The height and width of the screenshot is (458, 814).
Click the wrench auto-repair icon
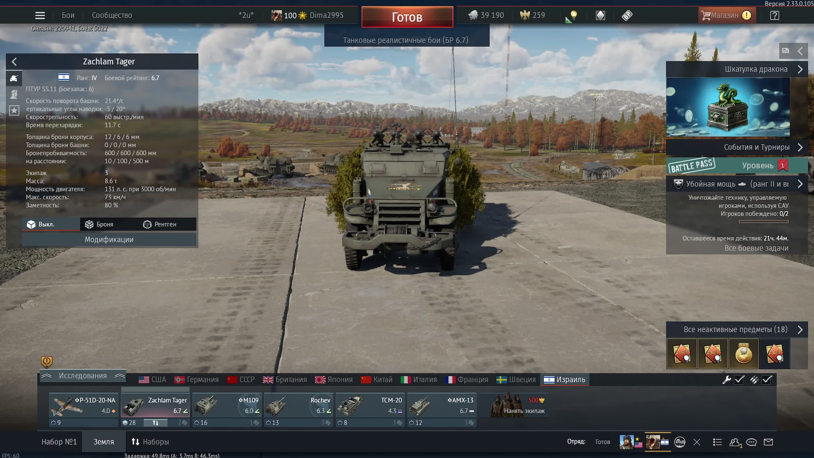pyautogui.click(x=727, y=379)
